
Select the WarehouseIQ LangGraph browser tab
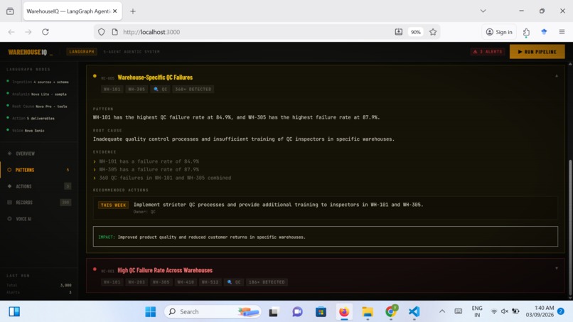(x=68, y=11)
